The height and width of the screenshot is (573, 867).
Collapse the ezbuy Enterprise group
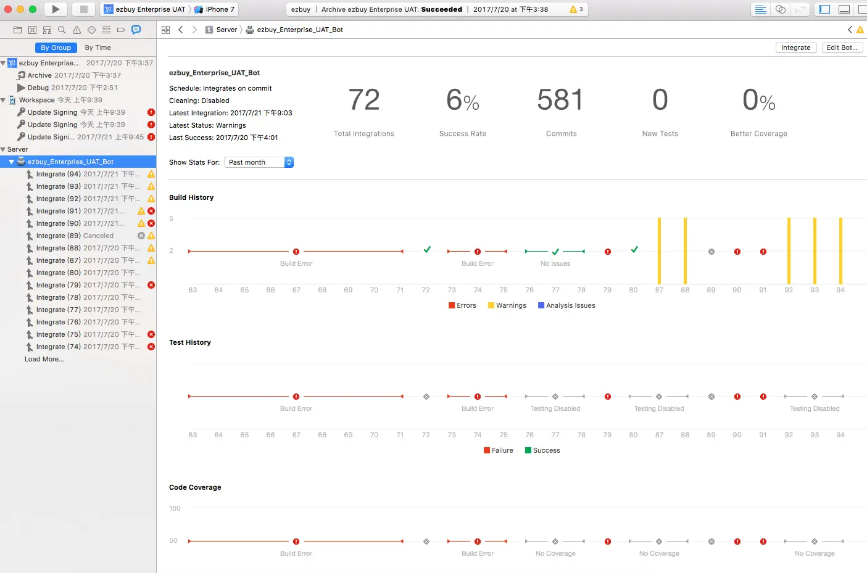pyautogui.click(x=3, y=63)
